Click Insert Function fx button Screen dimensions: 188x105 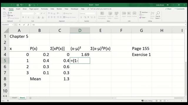[28, 24]
